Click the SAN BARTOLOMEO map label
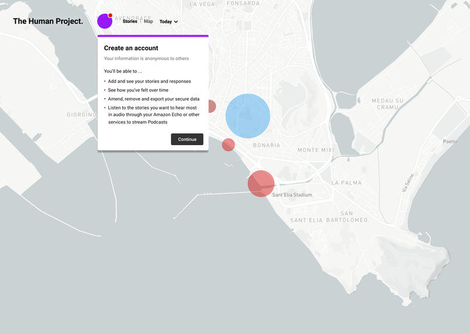Screen dimensions: 470x334 (x=347, y=217)
